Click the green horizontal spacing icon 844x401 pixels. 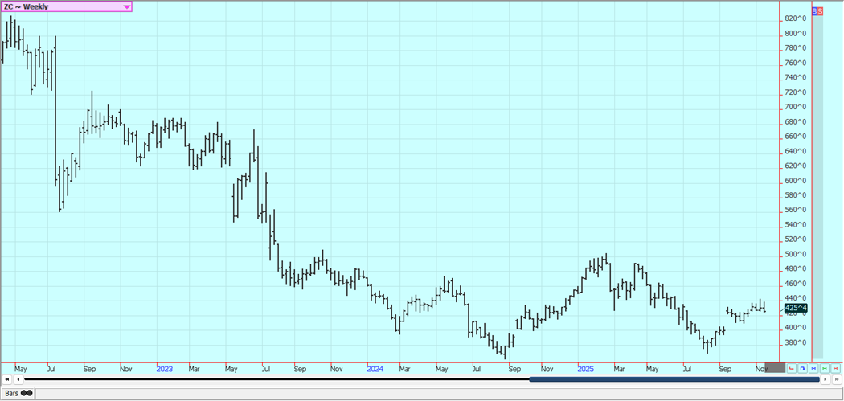(x=826, y=368)
